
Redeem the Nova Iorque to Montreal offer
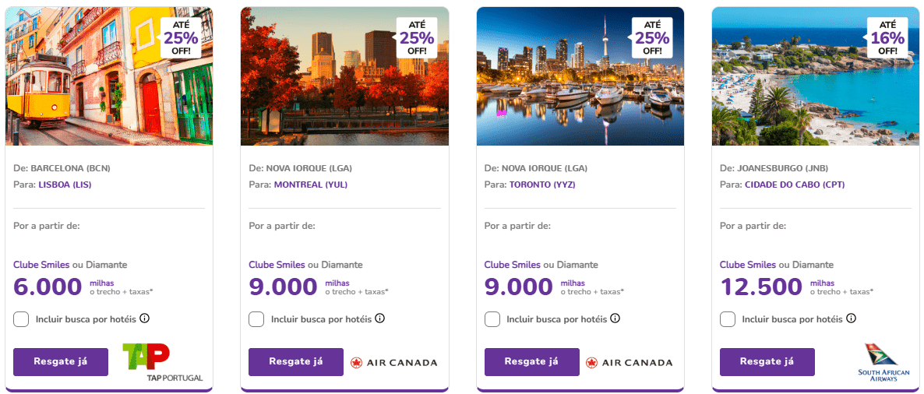pos(296,362)
